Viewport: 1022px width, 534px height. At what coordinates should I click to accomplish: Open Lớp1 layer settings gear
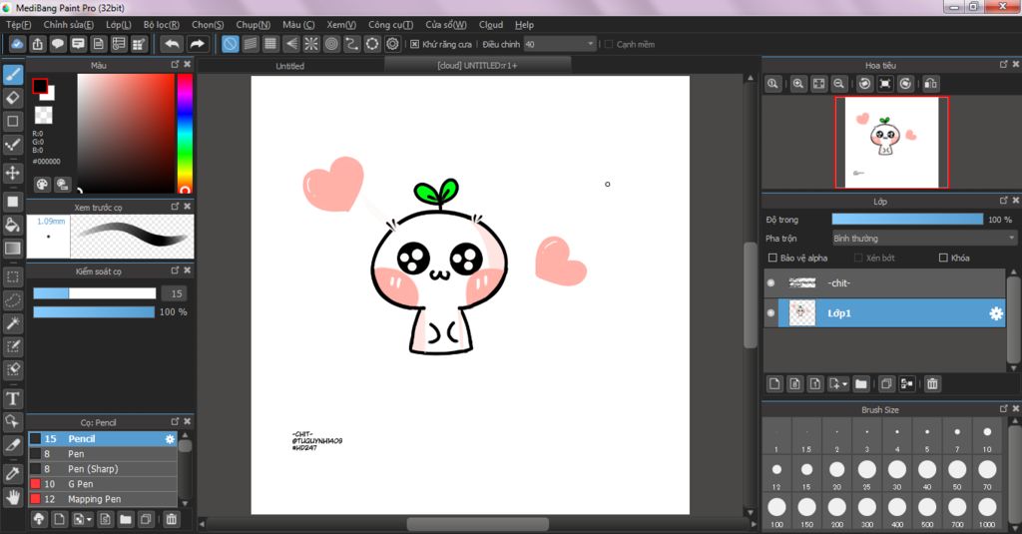pos(996,313)
